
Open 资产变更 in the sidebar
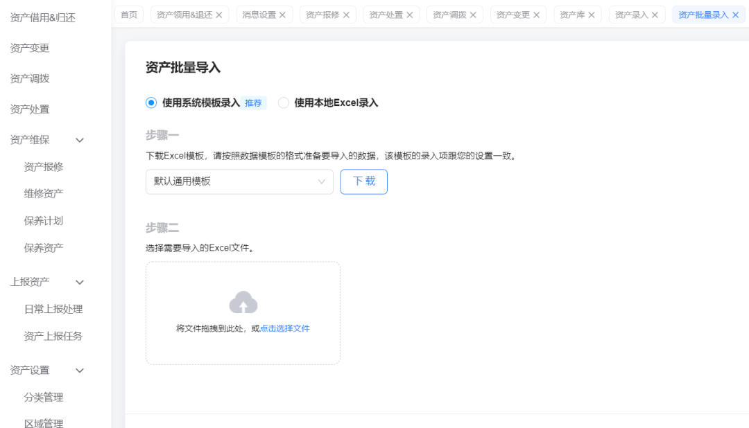pos(30,48)
